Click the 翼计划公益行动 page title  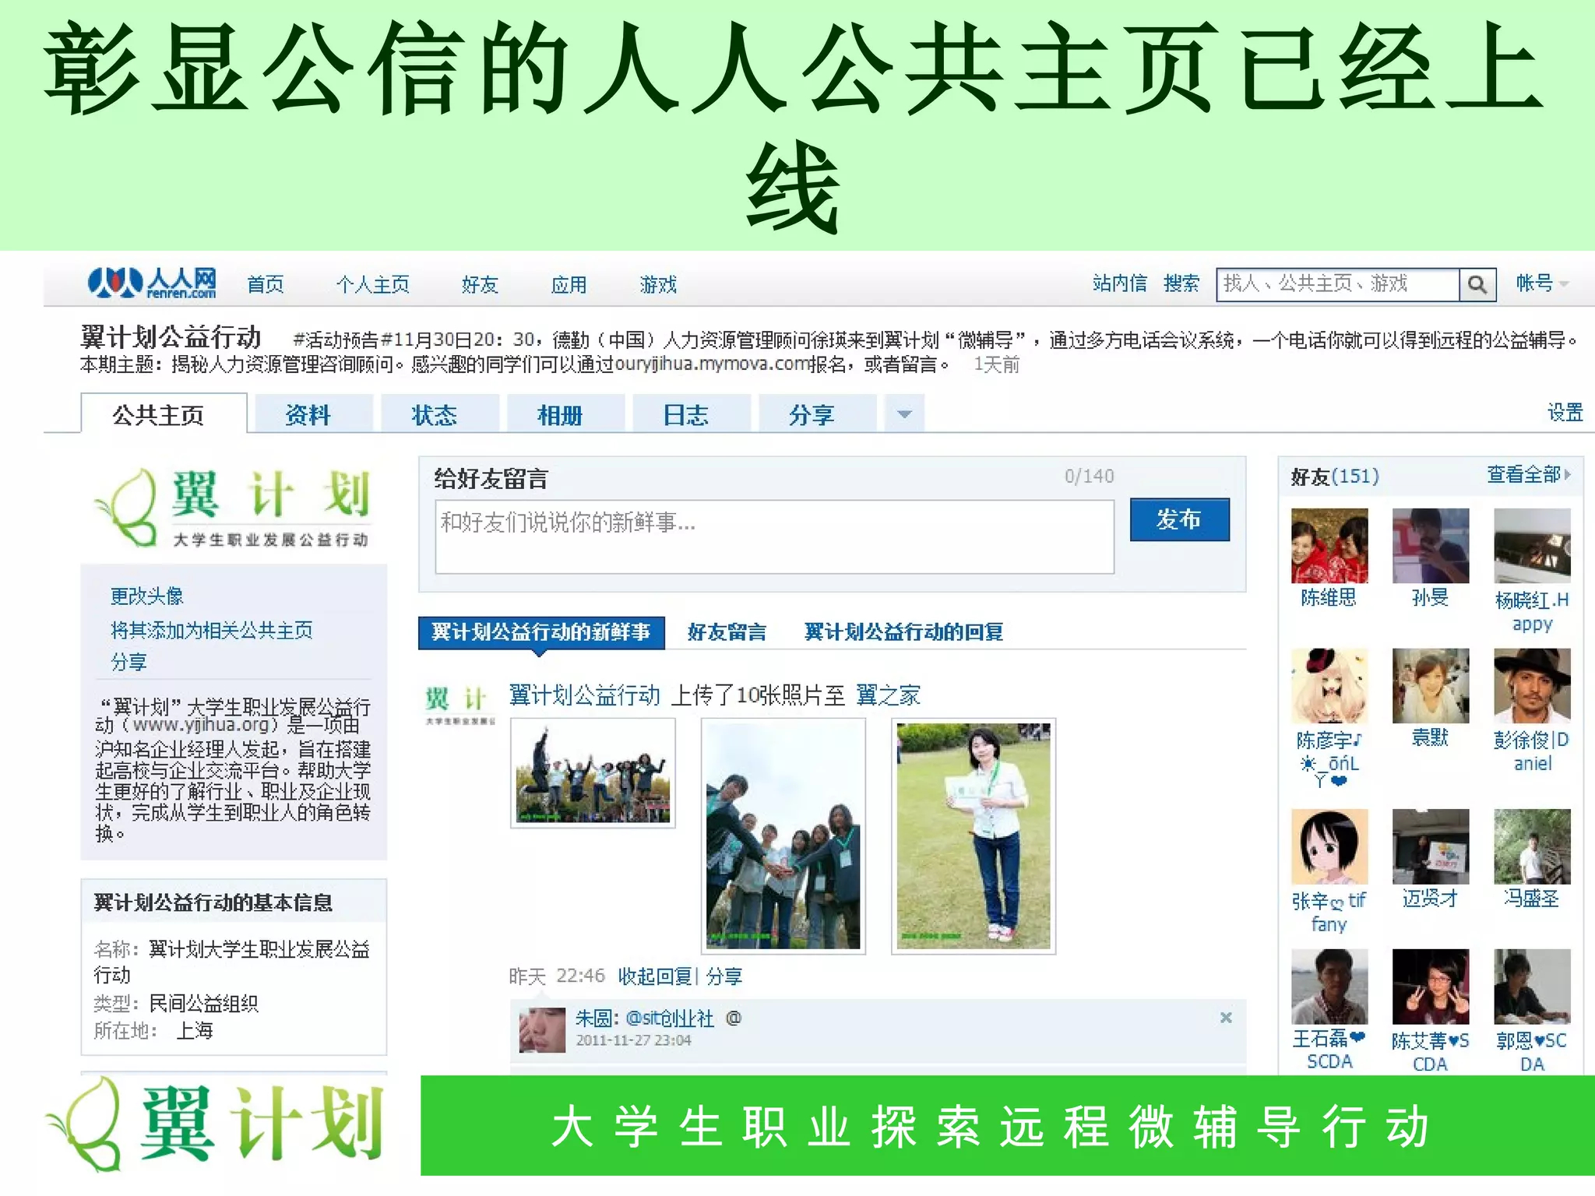pyautogui.click(x=171, y=337)
